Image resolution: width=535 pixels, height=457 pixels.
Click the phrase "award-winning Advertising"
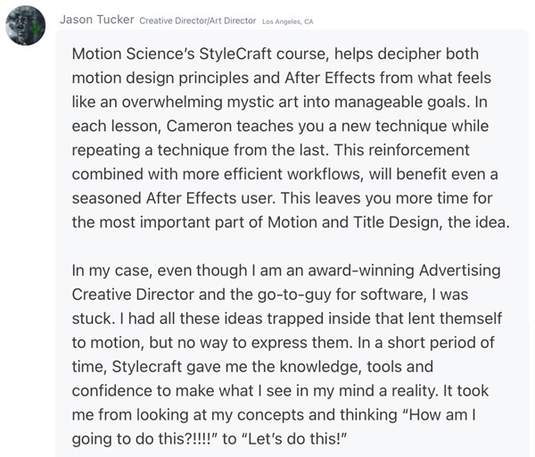[x=404, y=270]
